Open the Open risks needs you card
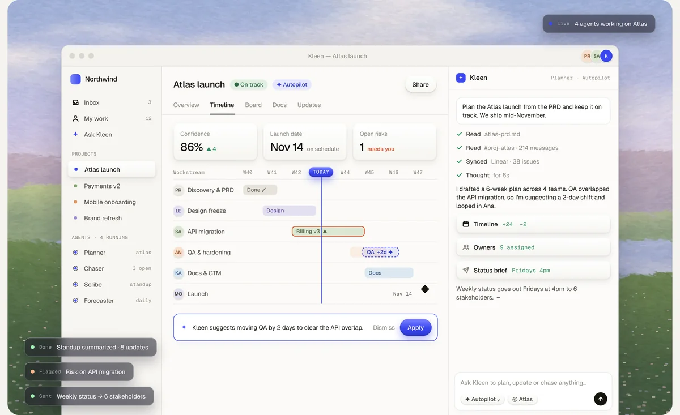Viewport: 680px width, 415px height. [395, 142]
